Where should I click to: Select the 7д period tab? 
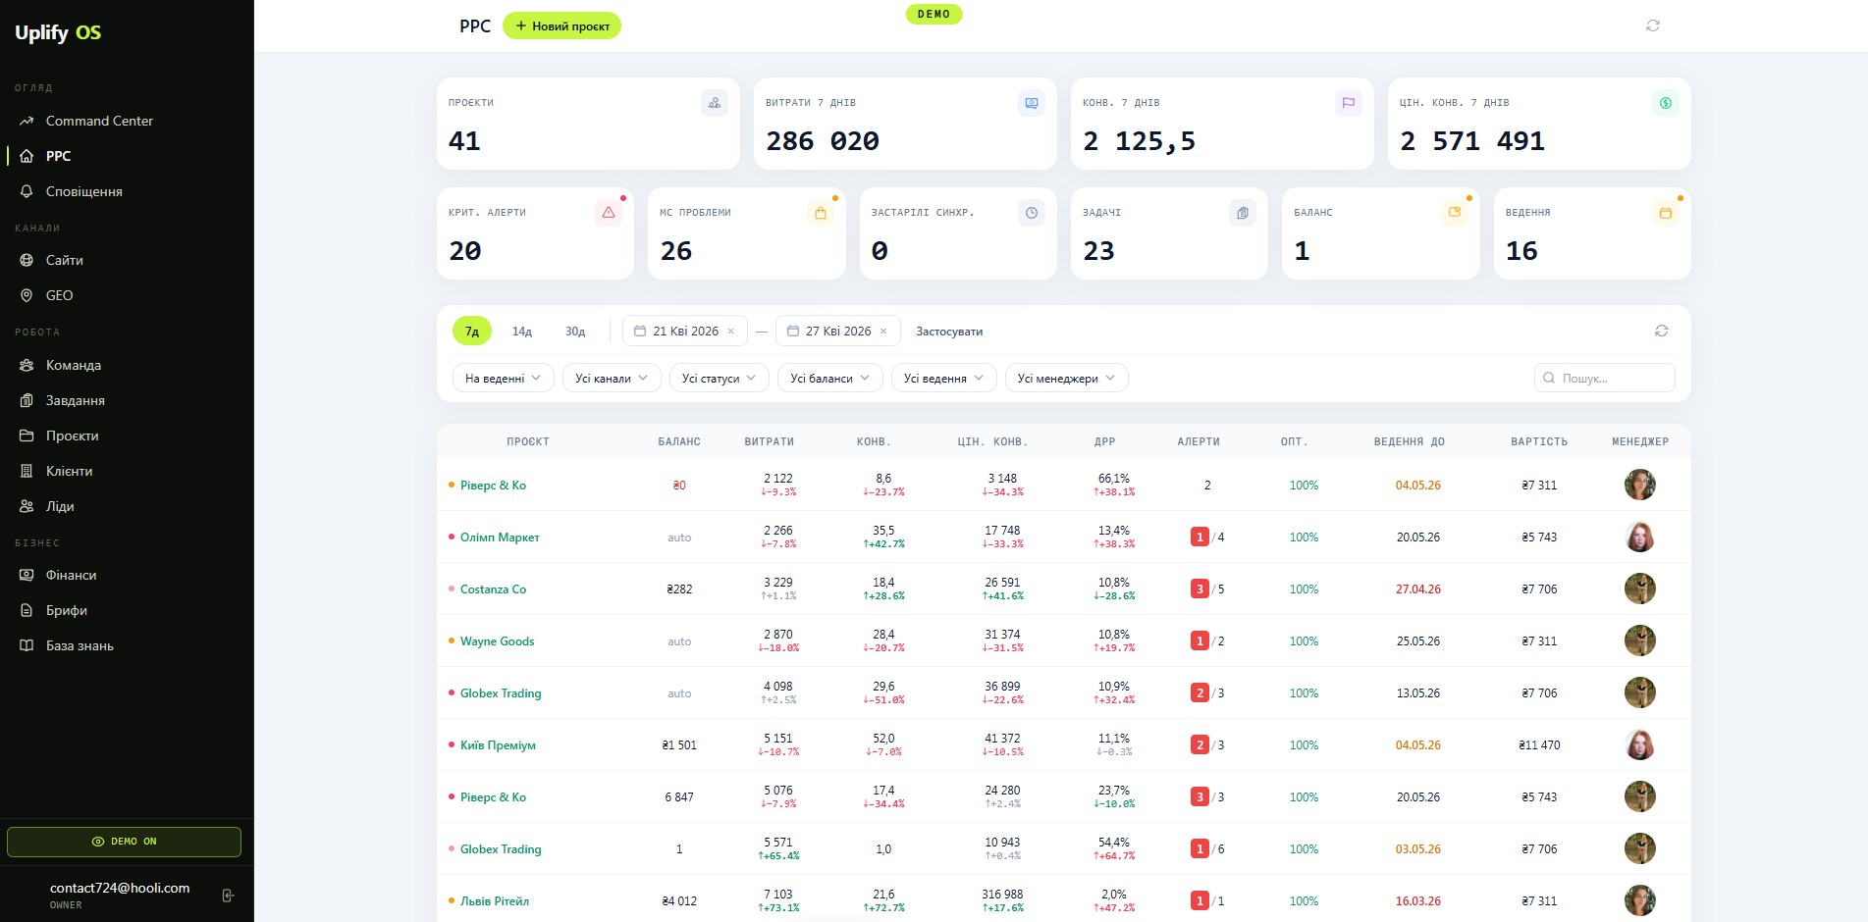tap(472, 332)
